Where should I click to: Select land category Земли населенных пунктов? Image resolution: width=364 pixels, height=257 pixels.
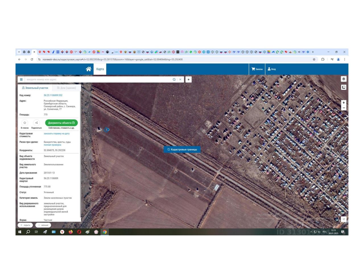click(58, 198)
